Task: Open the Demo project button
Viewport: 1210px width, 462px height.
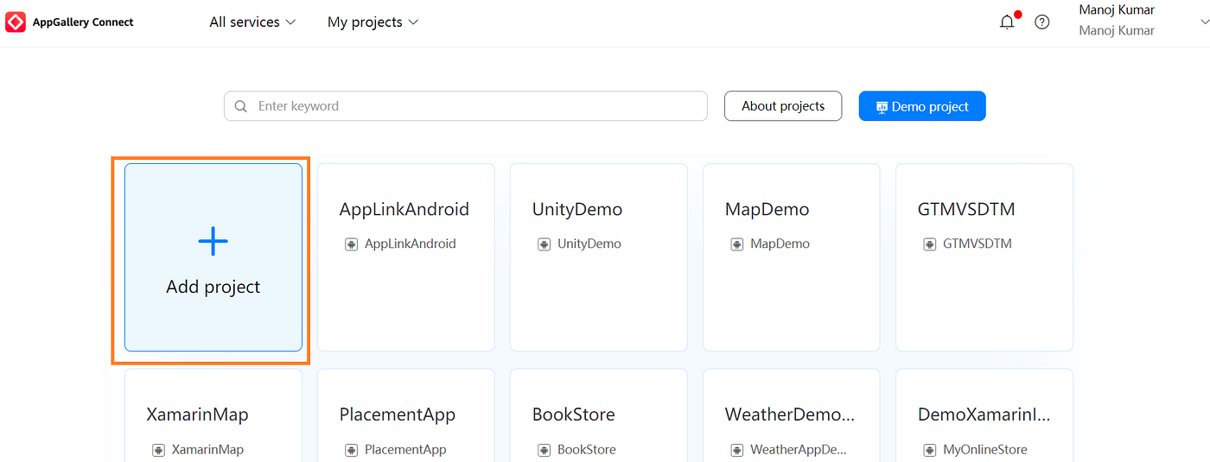Action: pyautogui.click(x=922, y=106)
